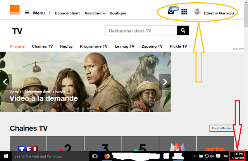Click the Jumanji : bienvenue dans la jungle caption

click(37, 91)
